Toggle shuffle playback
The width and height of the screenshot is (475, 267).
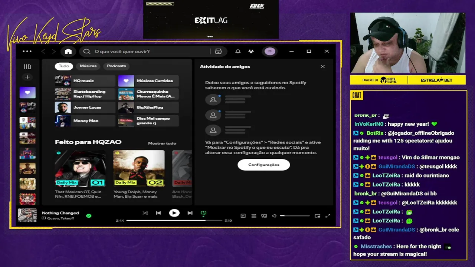tap(145, 213)
